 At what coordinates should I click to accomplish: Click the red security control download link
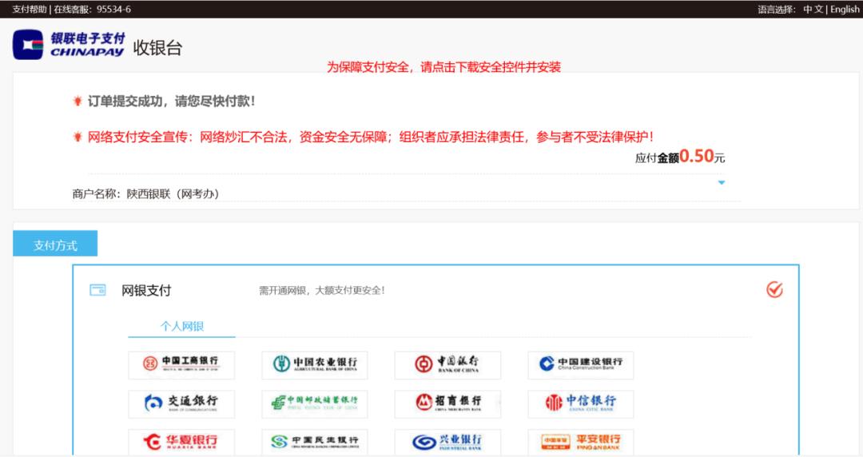443,67
